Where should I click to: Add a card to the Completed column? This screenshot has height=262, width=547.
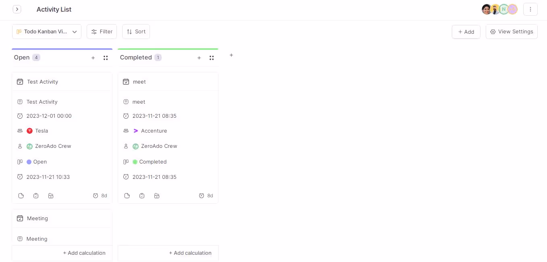[199, 58]
